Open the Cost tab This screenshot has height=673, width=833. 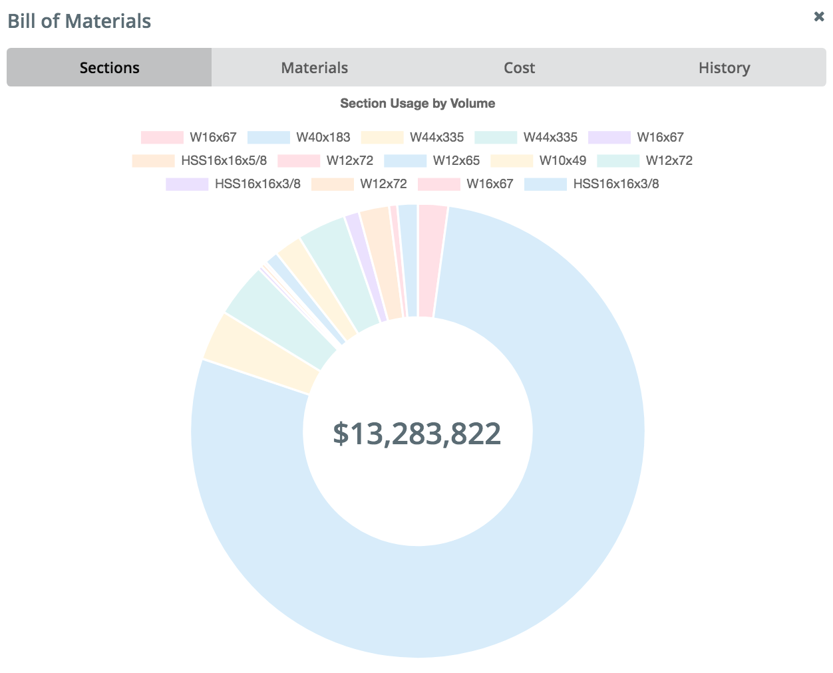pos(519,67)
